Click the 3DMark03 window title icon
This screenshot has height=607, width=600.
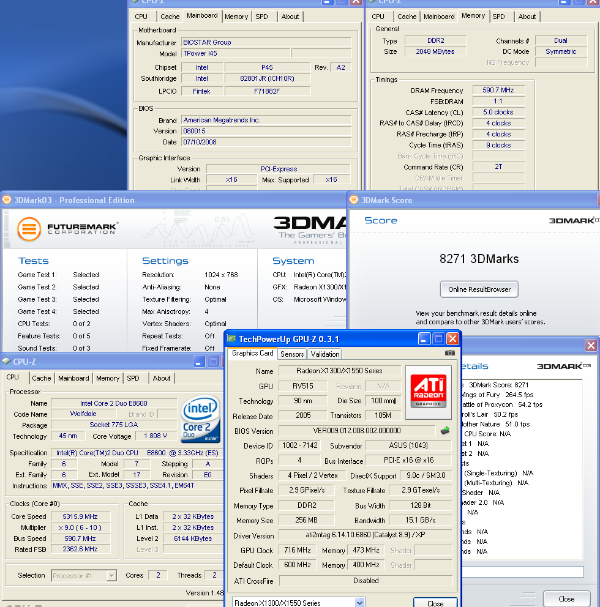pos(7,199)
